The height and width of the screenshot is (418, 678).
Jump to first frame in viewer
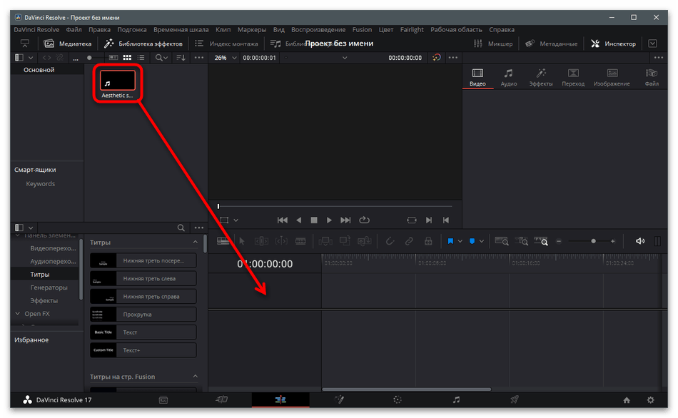[x=283, y=220]
